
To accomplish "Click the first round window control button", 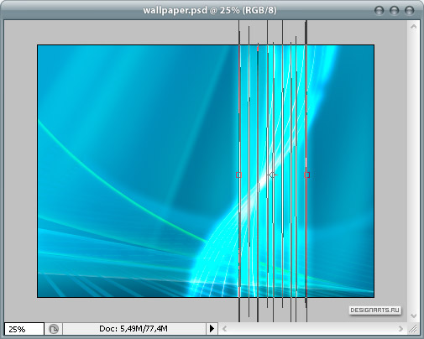I will 380,11.
